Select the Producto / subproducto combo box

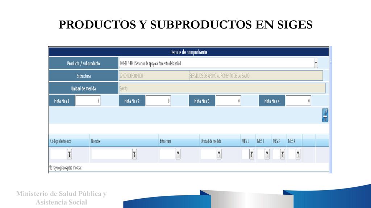pos(218,63)
